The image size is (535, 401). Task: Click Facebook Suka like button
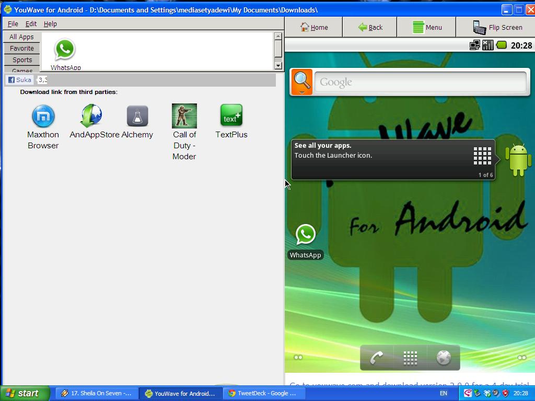coord(20,80)
